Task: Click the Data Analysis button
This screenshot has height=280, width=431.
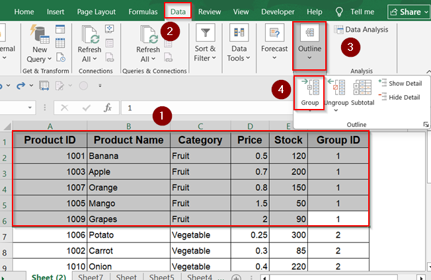Action: pos(361,29)
